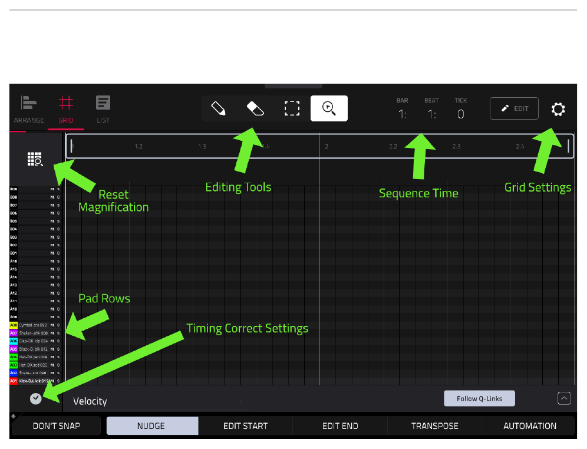Image resolution: width=587 pixels, height=449 pixels.
Task: Select the Shaker pad row name
Action: pyautogui.click(x=34, y=333)
